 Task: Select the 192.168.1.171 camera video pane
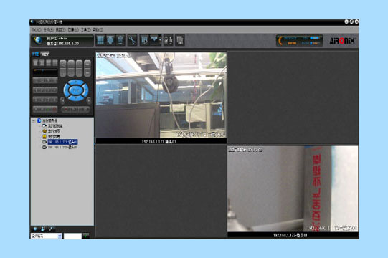(161, 95)
